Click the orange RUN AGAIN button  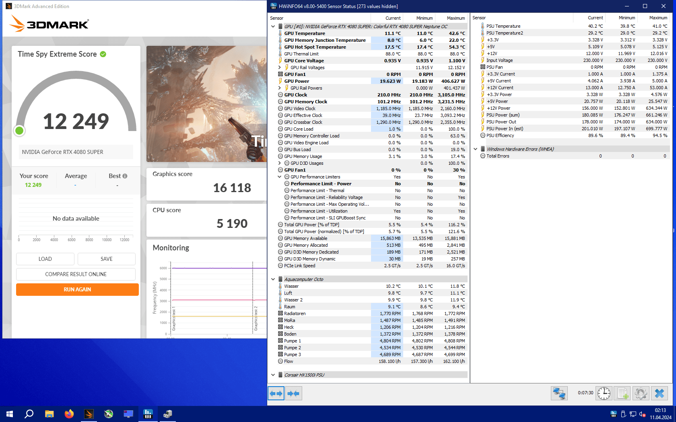77,289
